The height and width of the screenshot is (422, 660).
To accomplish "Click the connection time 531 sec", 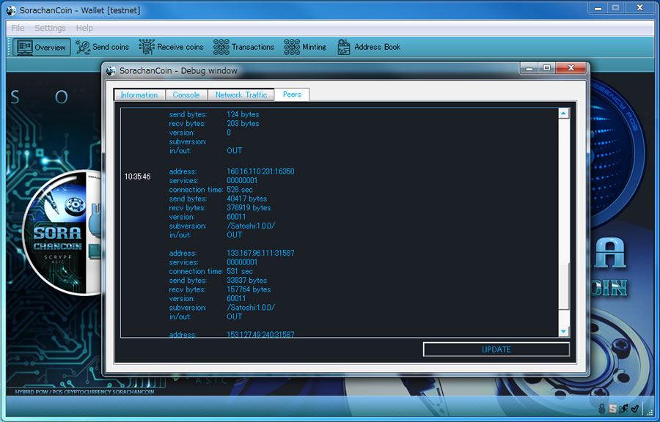I will coord(240,271).
